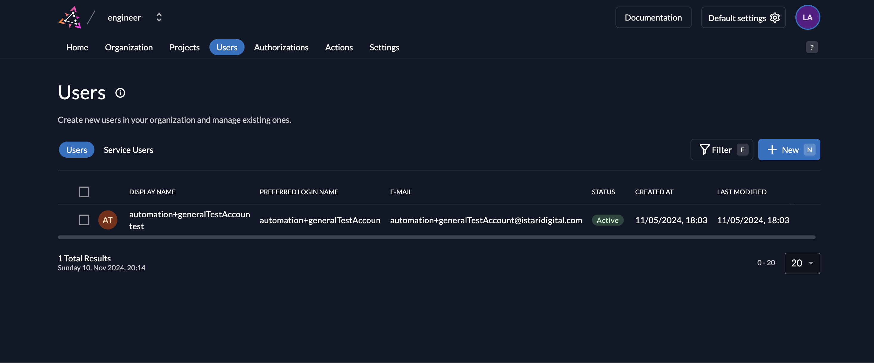
Task: Click the filter funnel icon
Action: click(705, 149)
